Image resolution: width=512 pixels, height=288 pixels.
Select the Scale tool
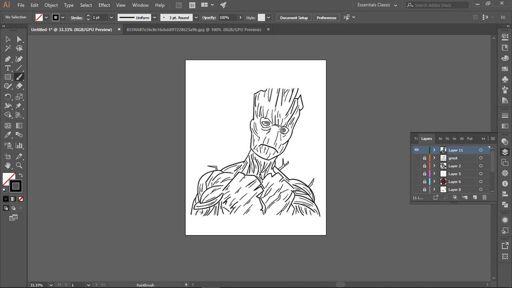[x=19, y=97]
